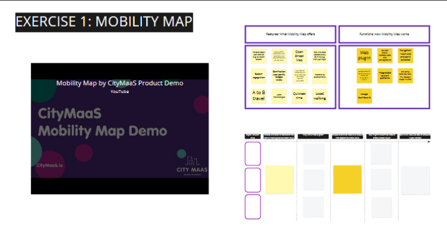The width and height of the screenshot is (447, 250).
Task: Select the 'A to B travel' sticky note
Action: (259, 96)
